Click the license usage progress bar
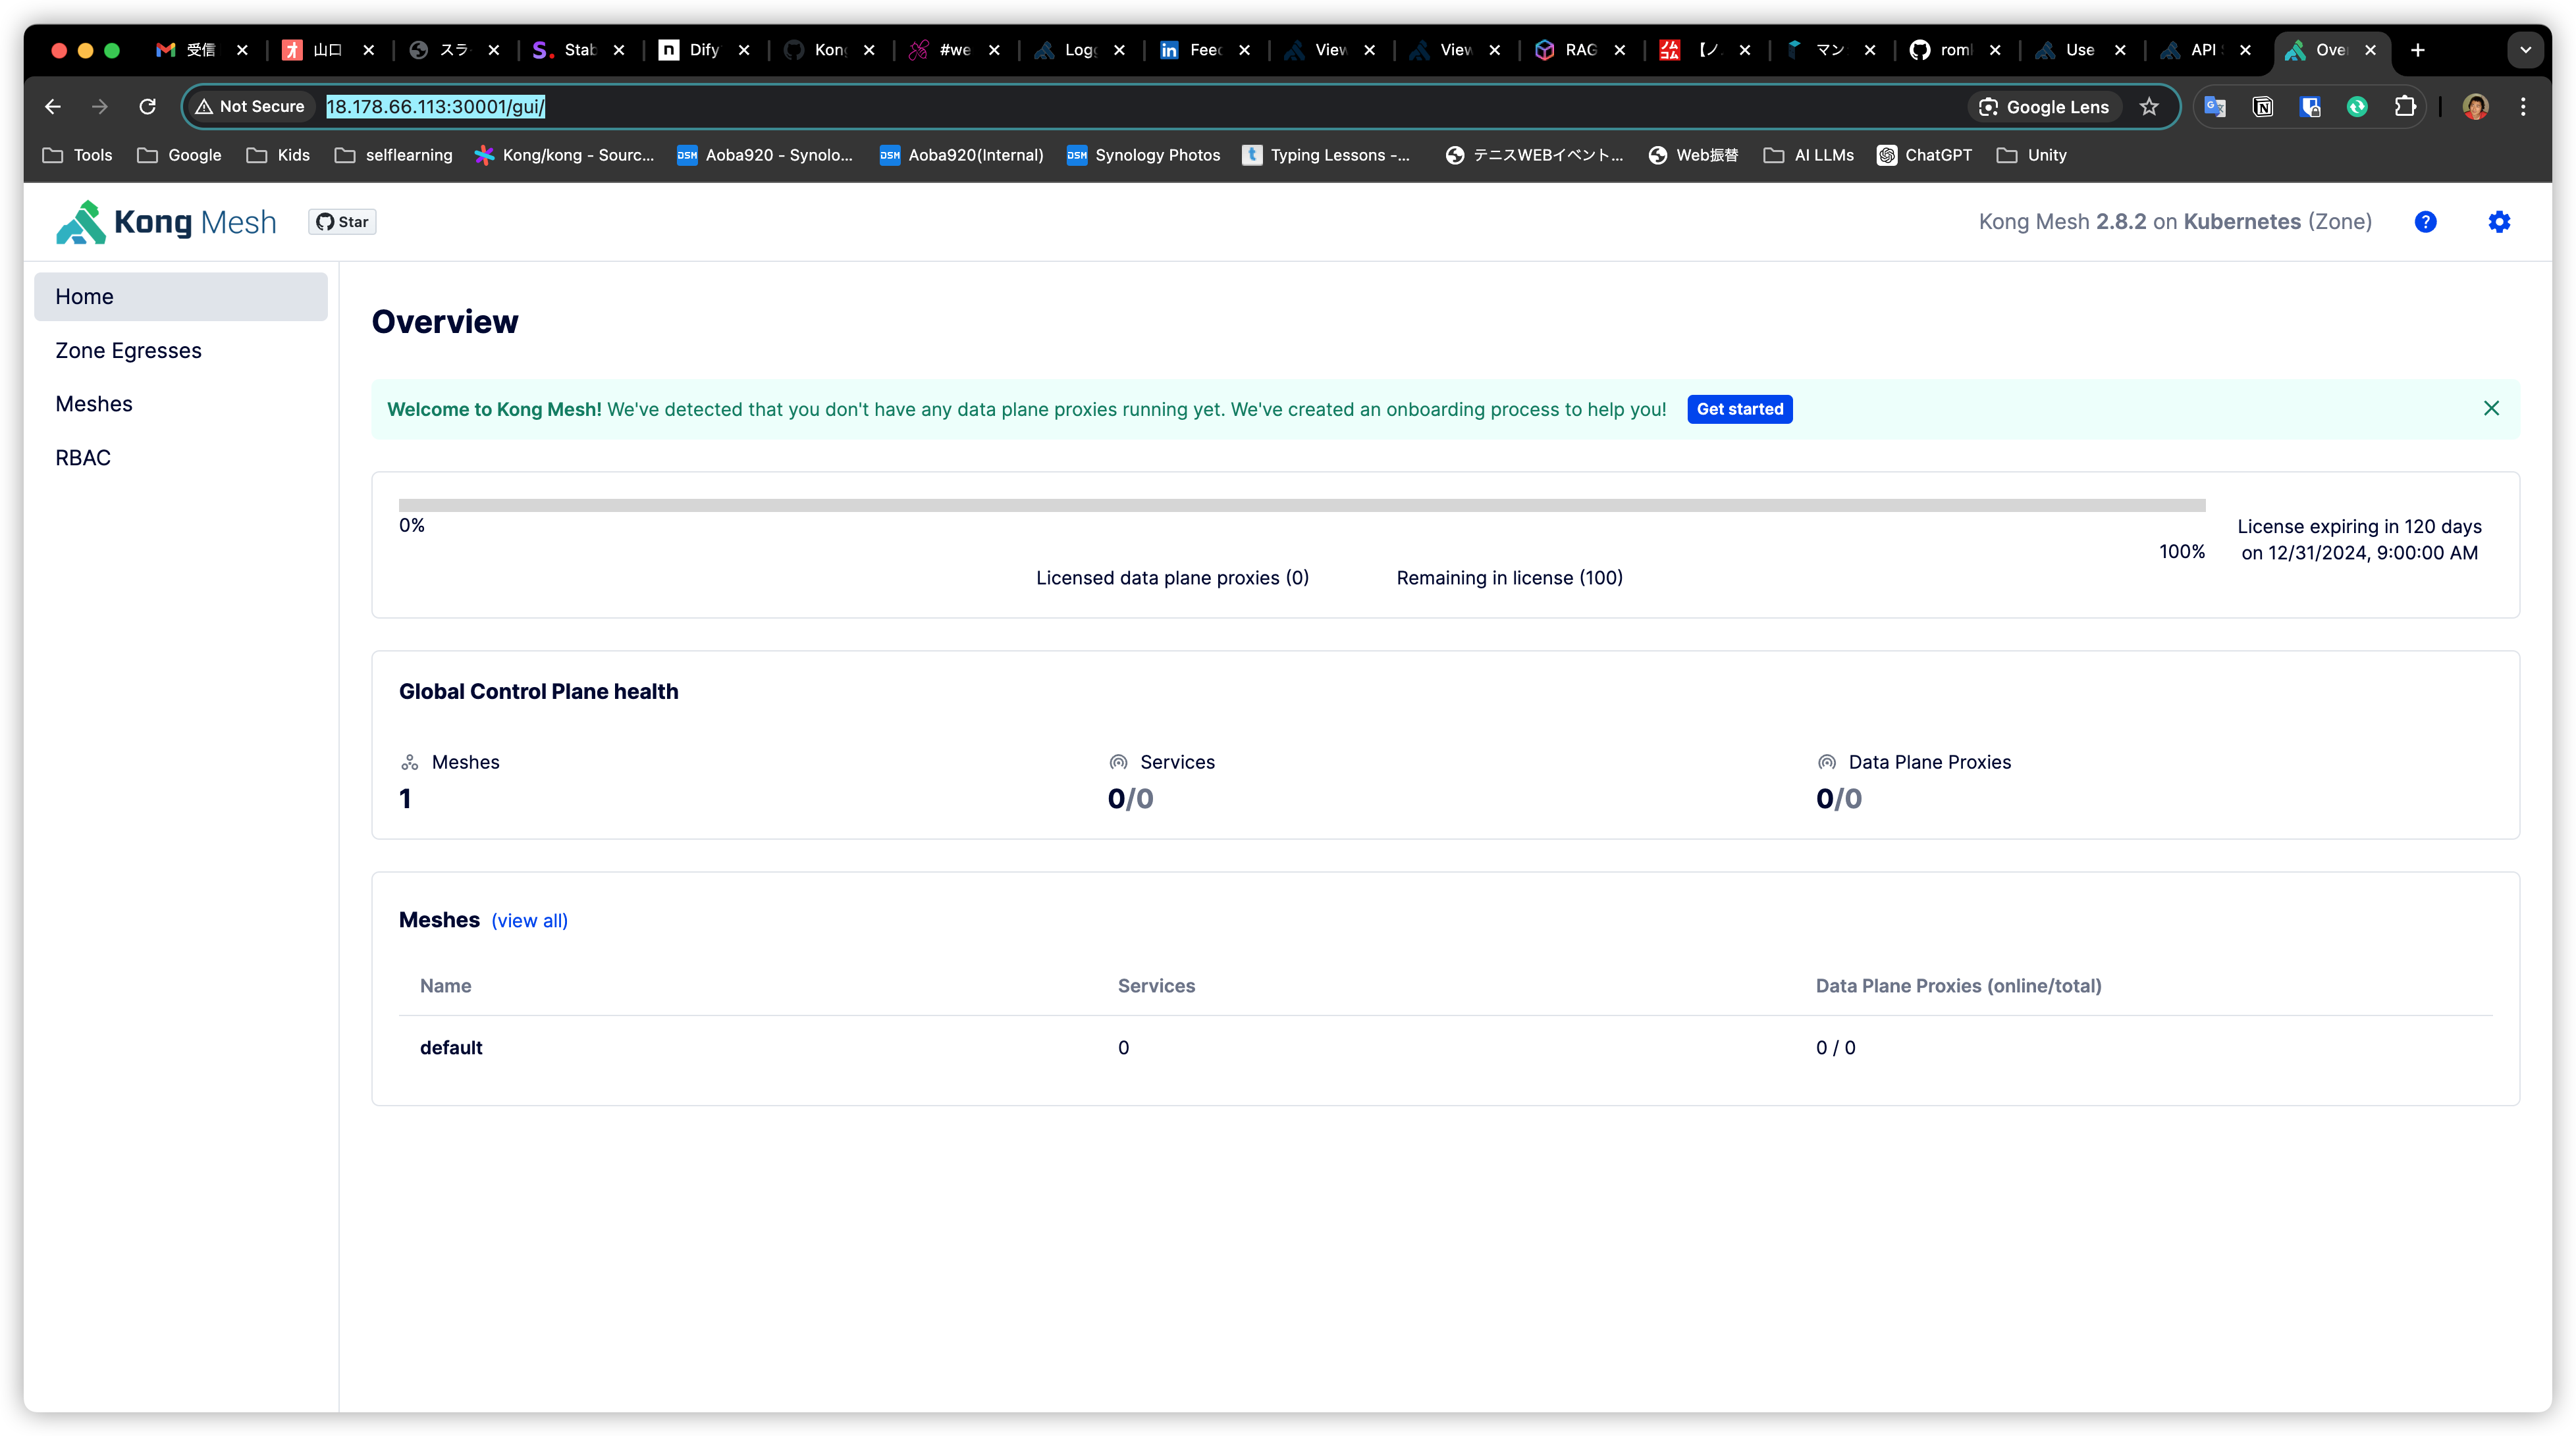The width and height of the screenshot is (2576, 1436). click(x=1301, y=505)
